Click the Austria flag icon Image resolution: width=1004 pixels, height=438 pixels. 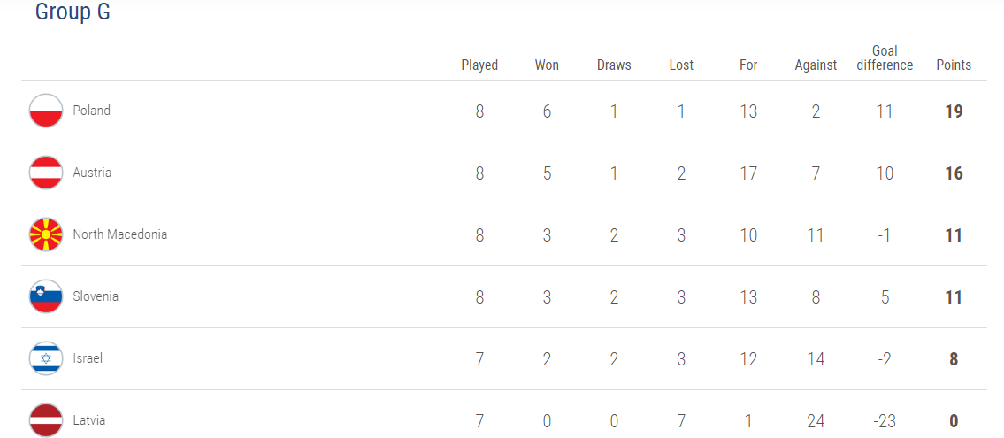[46, 173]
